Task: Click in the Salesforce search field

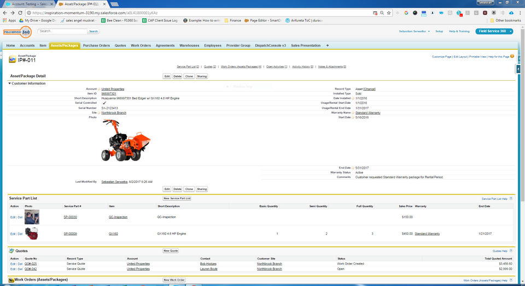Action: coord(62,31)
